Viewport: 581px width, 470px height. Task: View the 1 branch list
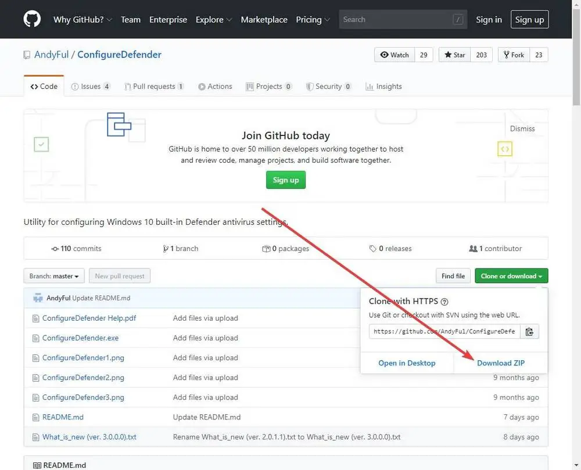[181, 249]
